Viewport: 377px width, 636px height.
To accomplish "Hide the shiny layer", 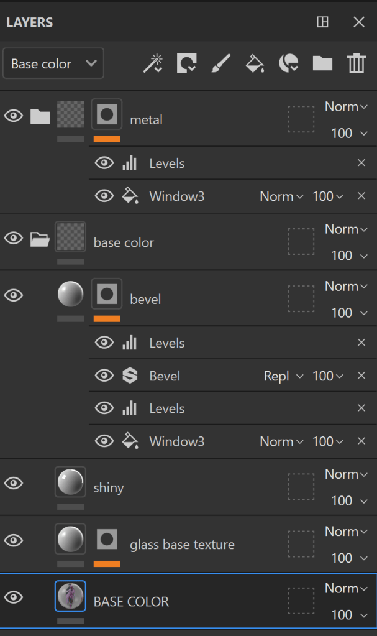I will (14, 483).
